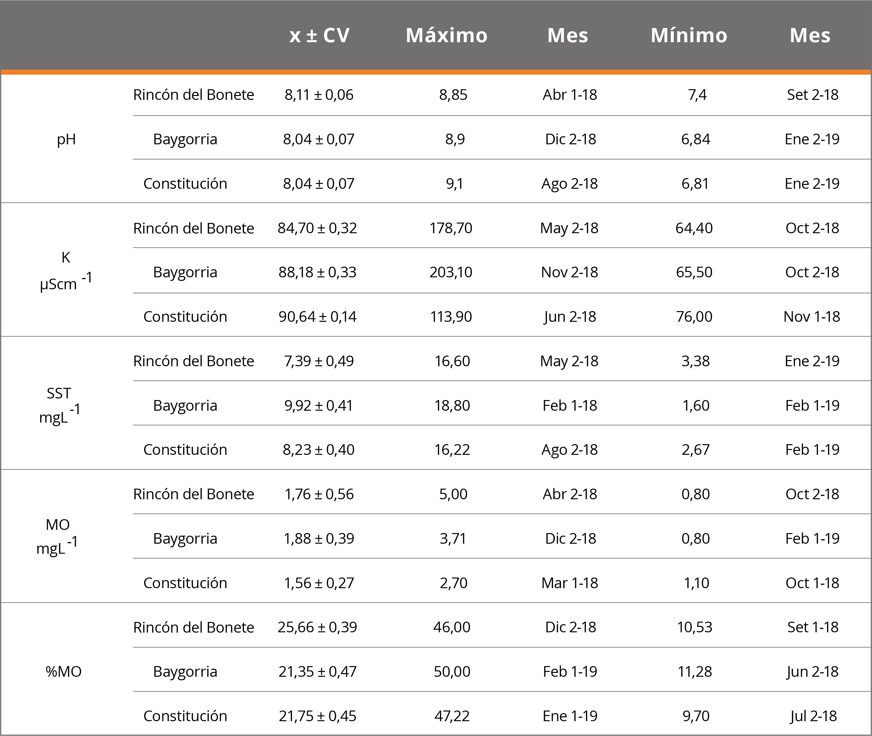
Task: Click pH Constitución maximum value 9,1
Action: tap(454, 184)
